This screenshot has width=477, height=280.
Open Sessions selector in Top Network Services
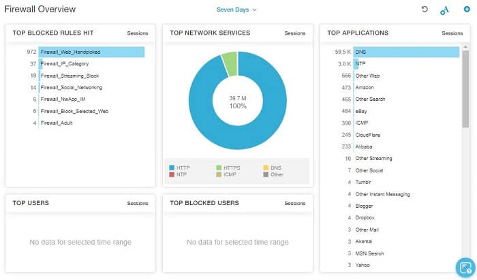pyautogui.click(x=295, y=33)
